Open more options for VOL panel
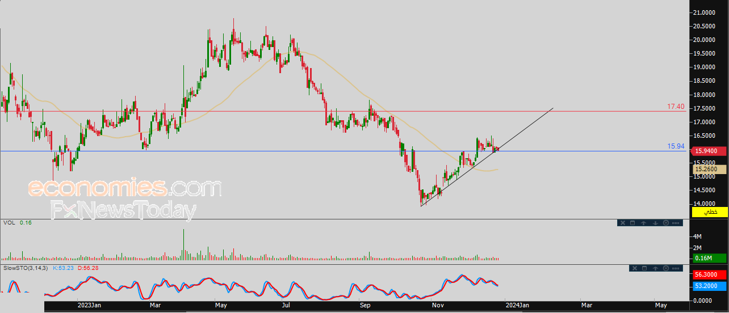 pos(676,223)
